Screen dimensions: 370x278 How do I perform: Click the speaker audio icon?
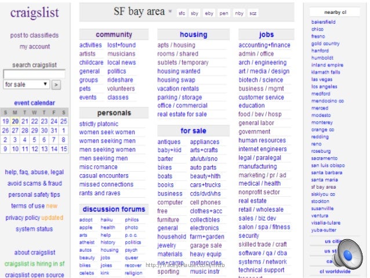coord(349,255)
